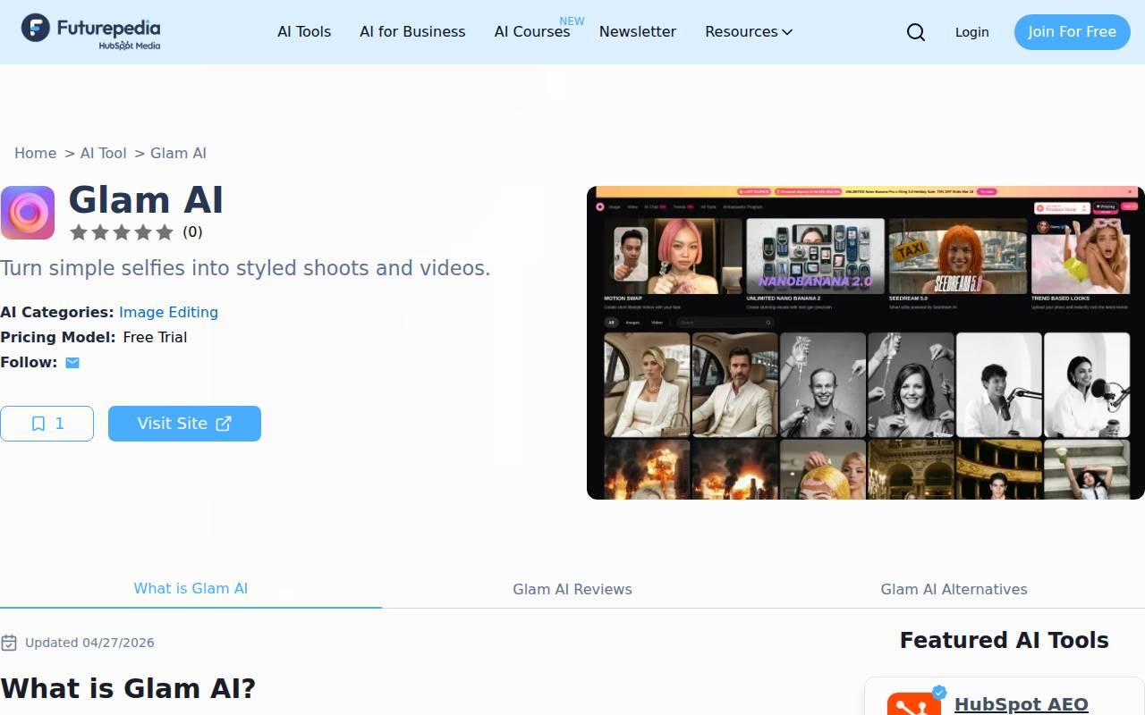This screenshot has width=1145, height=715.
Task: Open the HubSpot AEO featured tool link
Action: pos(1022,704)
